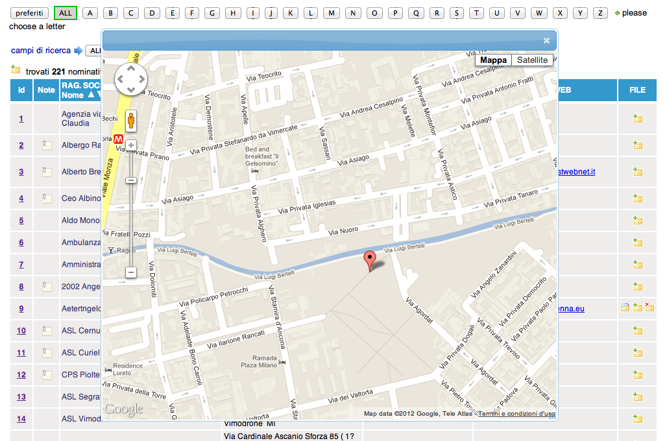
Task: Click the Id column header
Action: [x=21, y=90]
